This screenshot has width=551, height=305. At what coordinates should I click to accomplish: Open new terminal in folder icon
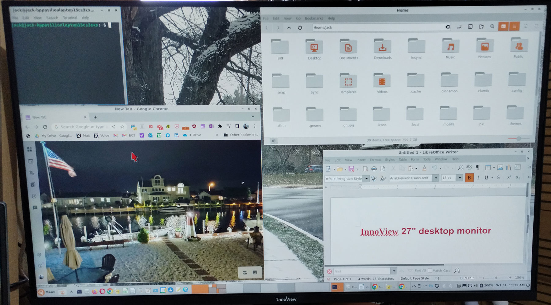[x=470, y=27]
